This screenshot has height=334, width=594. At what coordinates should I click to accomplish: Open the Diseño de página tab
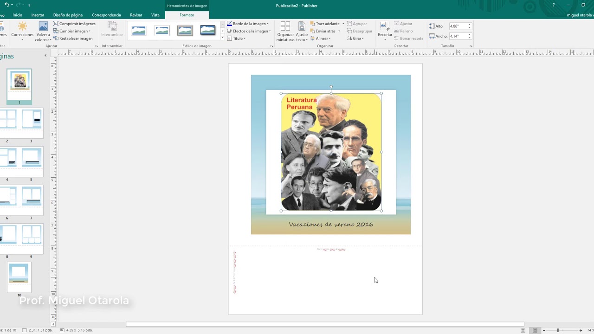click(x=68, y=15)
